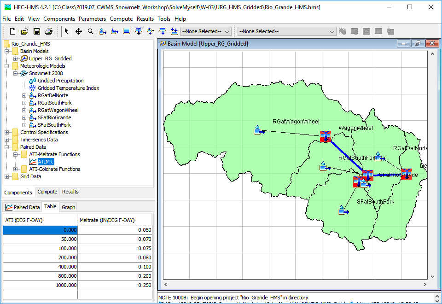Restore down the Basin Model inner window
Screen dimensions: 442x304
coord(418,43)
